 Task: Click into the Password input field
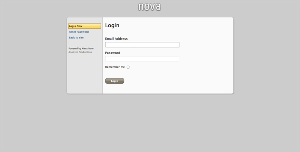(x=142, y=59)
